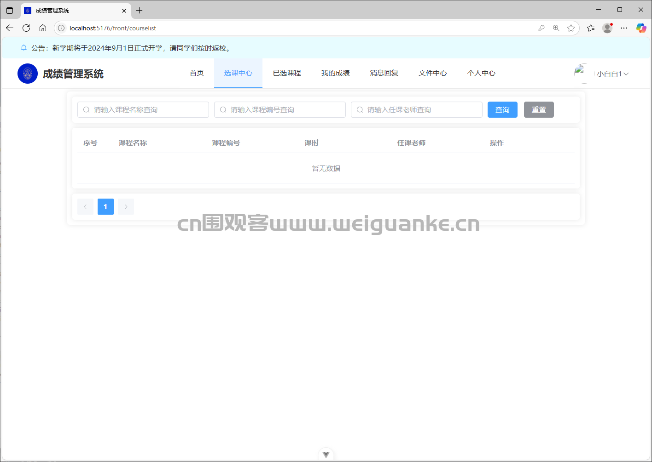Click the search icon in teacher query field
The height and width of the screenshot is (462, 652).
point(360,109)
